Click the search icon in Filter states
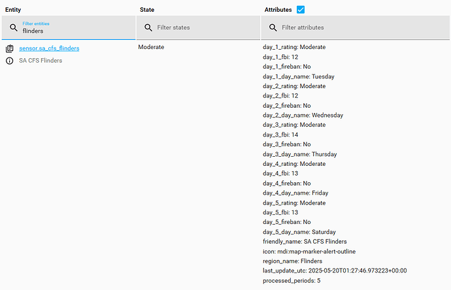Viewport: 451px width, 290px height. 148,27
